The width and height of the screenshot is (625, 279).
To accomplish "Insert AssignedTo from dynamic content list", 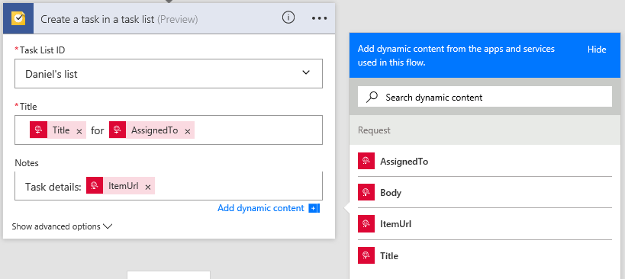I will tap(485, 161).
